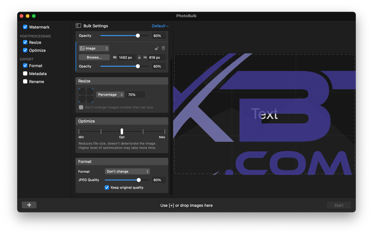The width and height of the screenshot is (373, 235).
Task: Enable the Rename checkbox
Action: coord(25,81)
